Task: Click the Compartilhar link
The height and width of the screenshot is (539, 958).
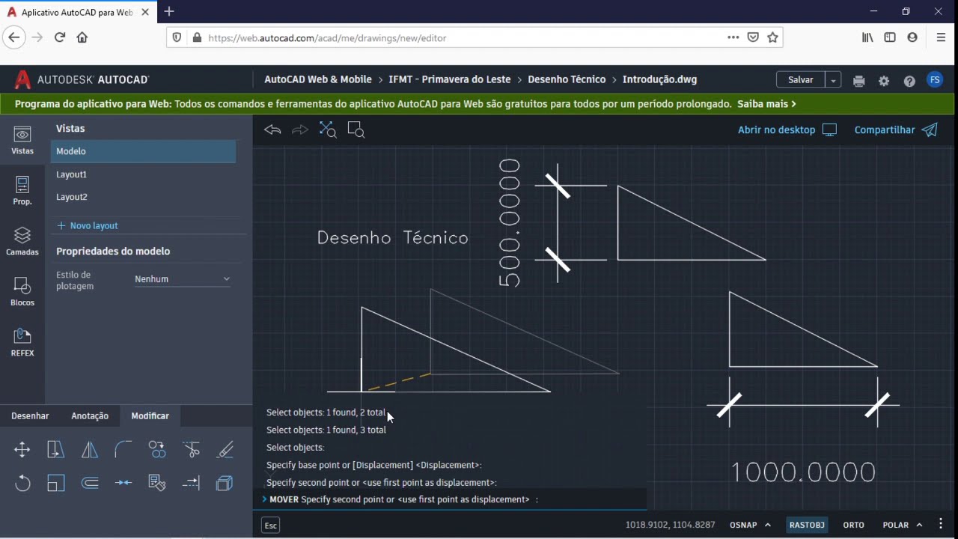Action: pos(896,130)
